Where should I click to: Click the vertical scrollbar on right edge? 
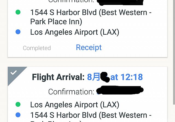(174, 52)
